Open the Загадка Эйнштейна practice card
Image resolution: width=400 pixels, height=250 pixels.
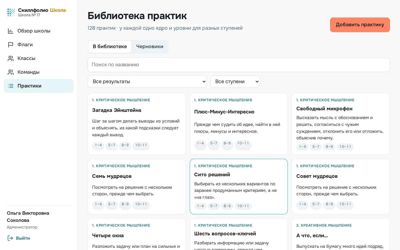(x=136, y=124)
